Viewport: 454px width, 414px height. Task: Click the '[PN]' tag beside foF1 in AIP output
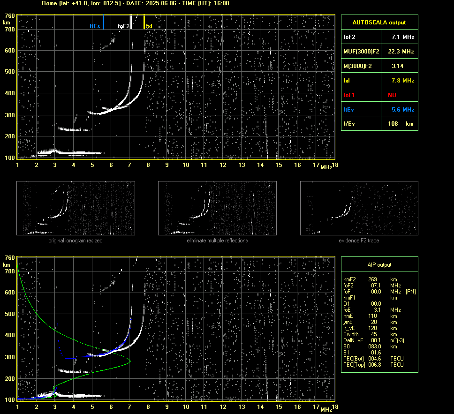(x=411, y=292)
